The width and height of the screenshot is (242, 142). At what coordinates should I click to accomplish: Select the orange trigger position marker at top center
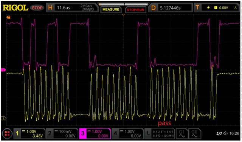(123, 15)
